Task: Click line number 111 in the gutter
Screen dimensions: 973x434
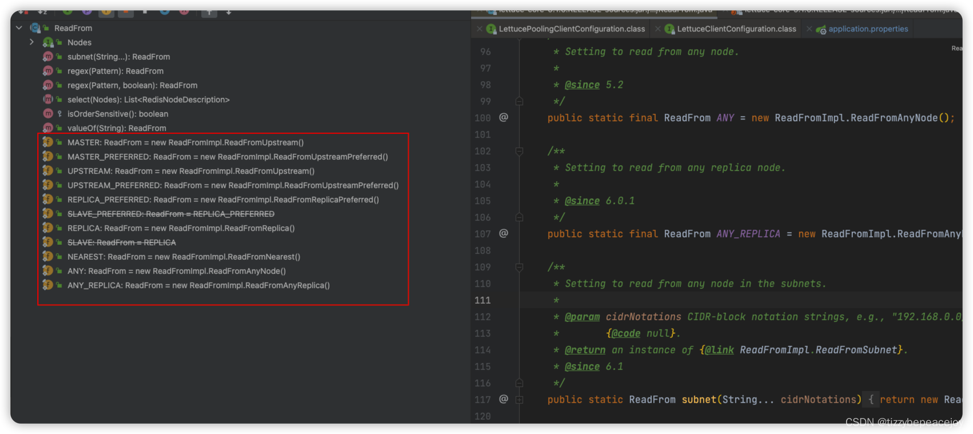Action: [482, 300]
